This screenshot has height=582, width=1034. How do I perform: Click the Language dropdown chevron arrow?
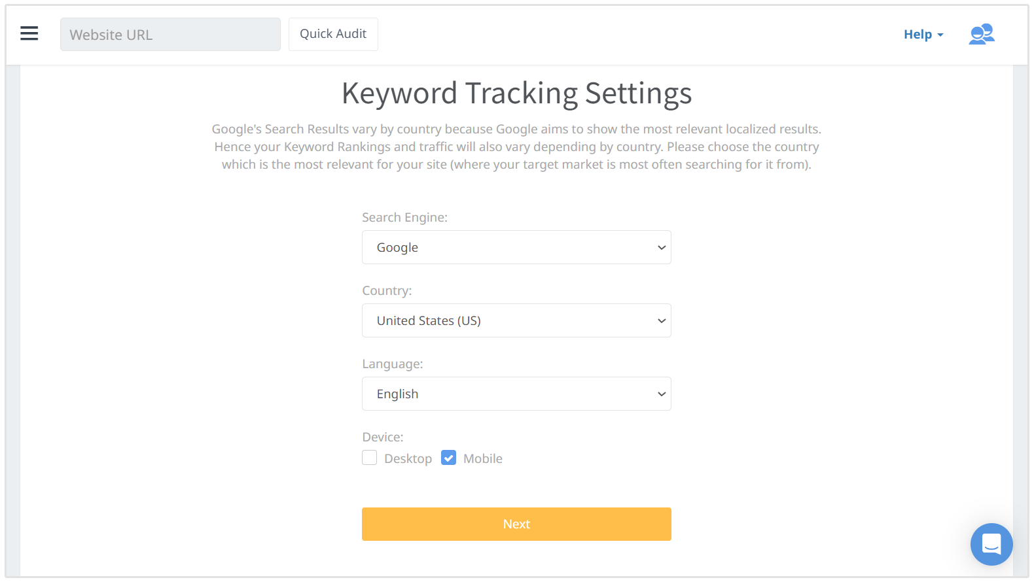tap(662, 394)
